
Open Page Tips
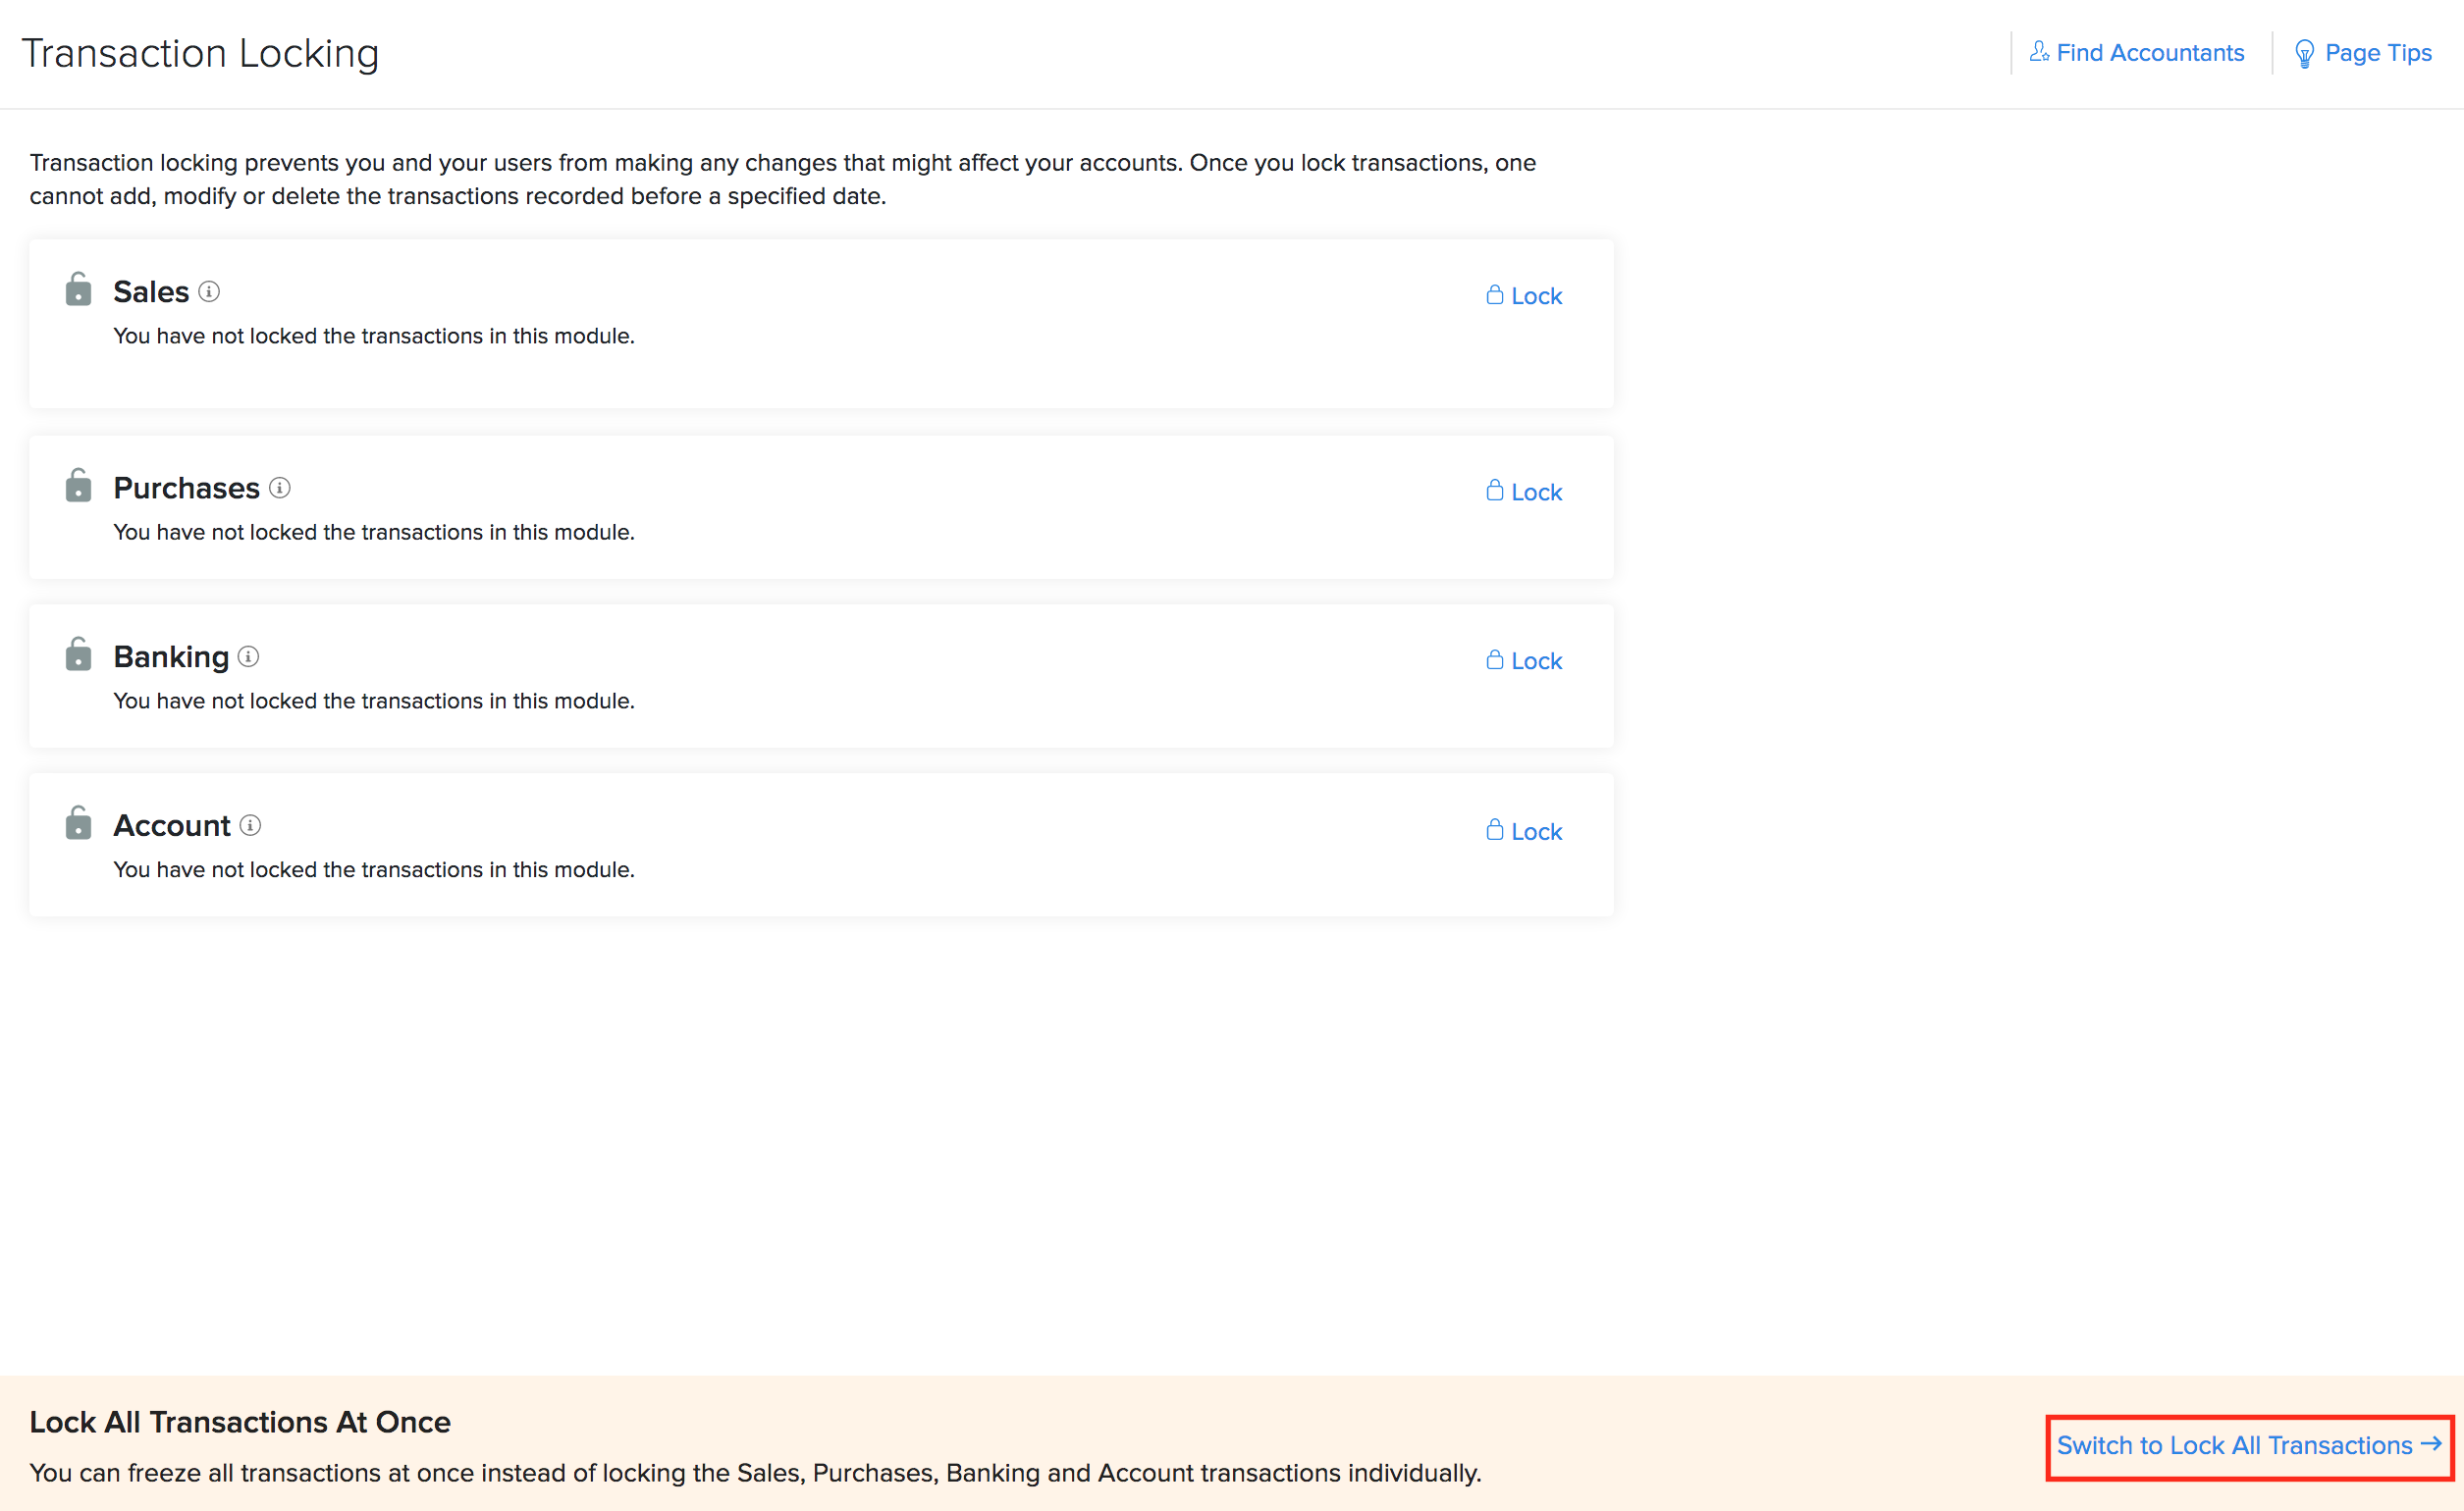tap(2377, 53)
